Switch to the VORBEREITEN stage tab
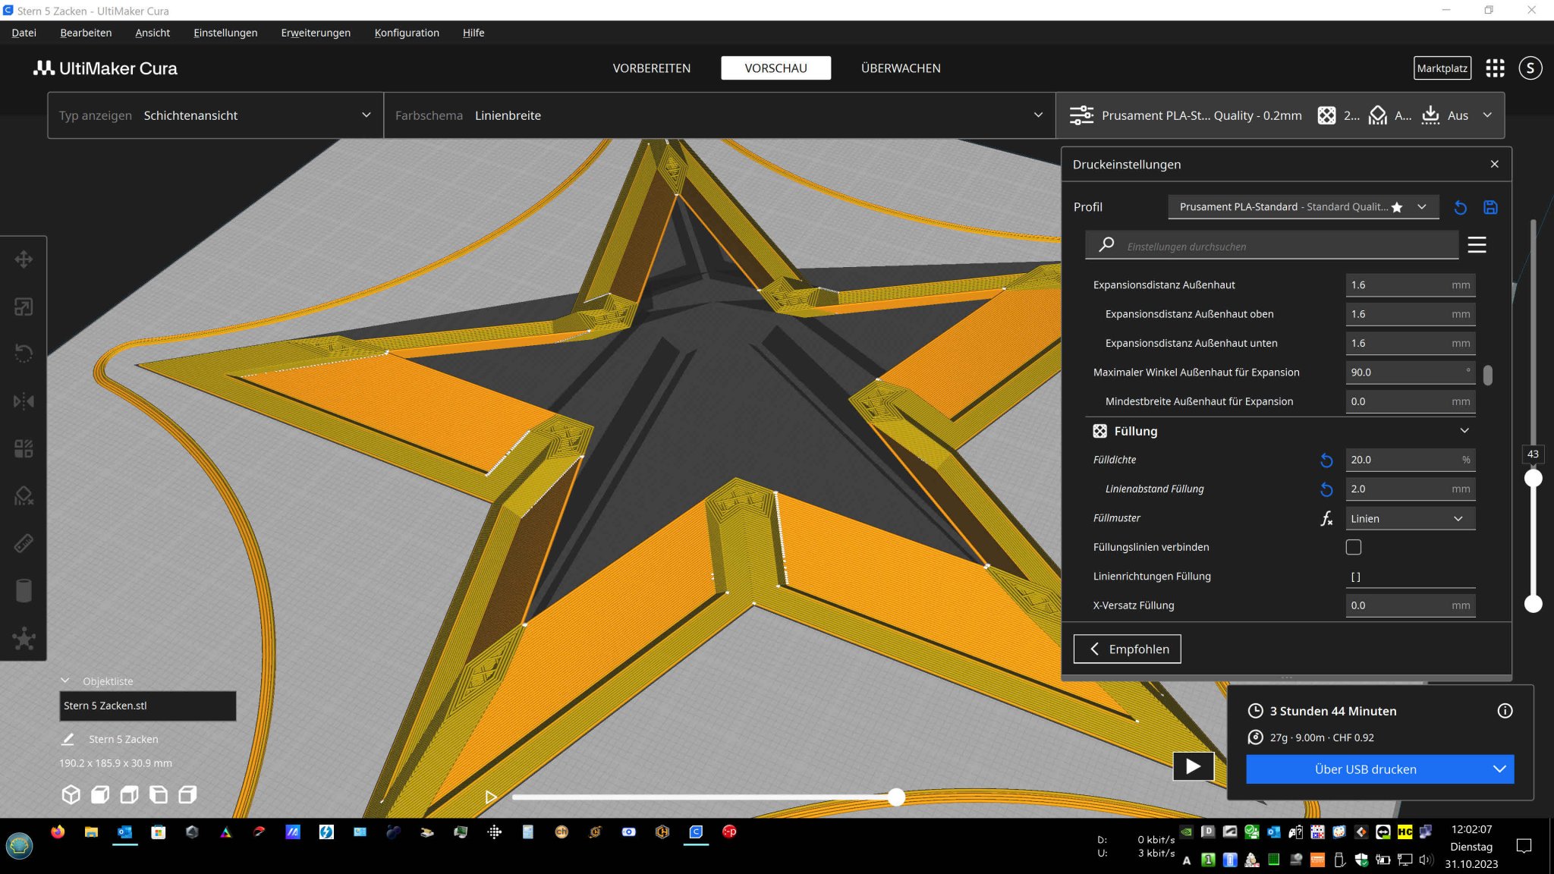Image resolution: width=1554 pixels, height=874 pixels. click(651, 68)
